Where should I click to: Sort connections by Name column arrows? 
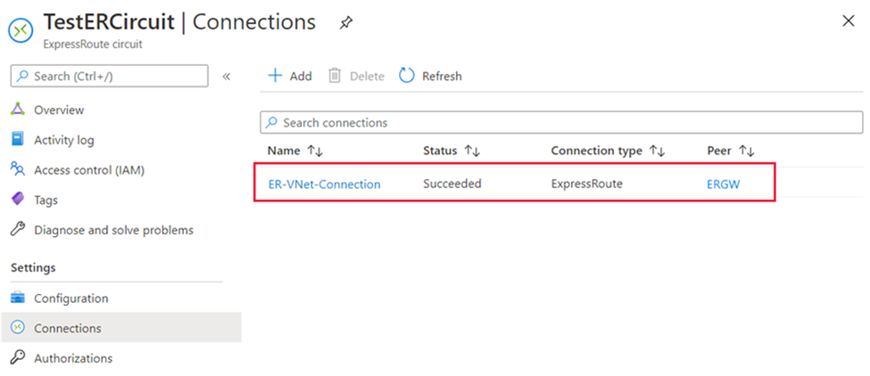314,151
